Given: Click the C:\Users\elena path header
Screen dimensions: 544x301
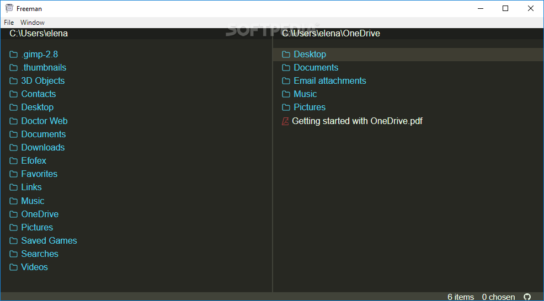Looking at the screenshot, I should (x=39, y=33).
